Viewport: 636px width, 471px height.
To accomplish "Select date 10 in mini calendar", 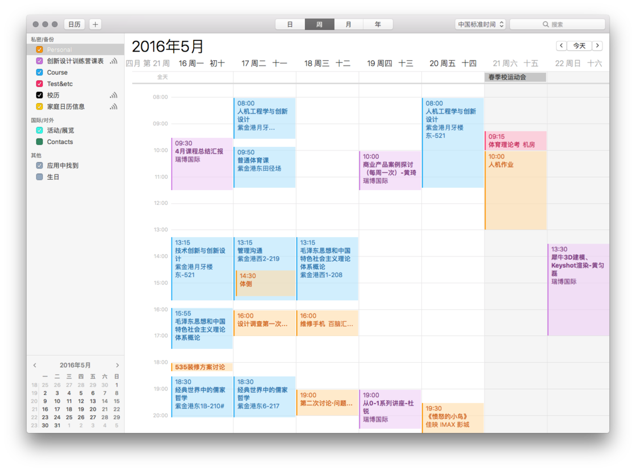I will (57, 401).
